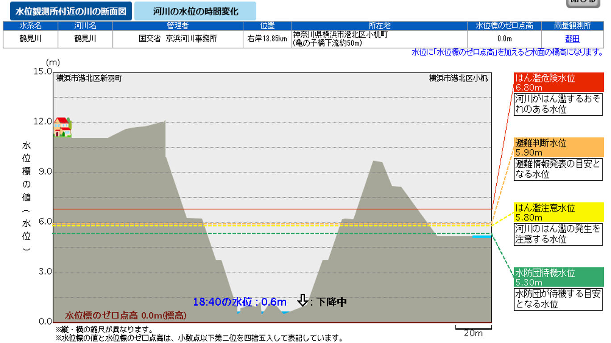Viewport: 611px width, 343px height.
Task: Click the 神奈川県横浜市港北区小机町 address cell
Action: pos(379,39)
